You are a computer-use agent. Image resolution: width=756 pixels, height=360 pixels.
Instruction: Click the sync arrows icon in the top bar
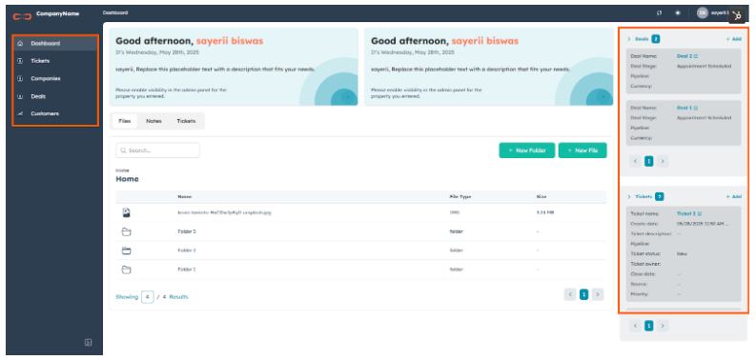[x=659, y=13]
